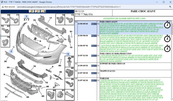This screenshot has height=101, width=173.
Task: Select rivet thumbnail numbered 80
Action: click(69, 61)
